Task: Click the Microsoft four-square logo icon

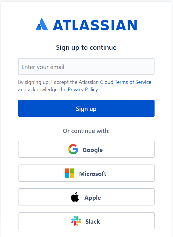Action: tap(70, 173)
